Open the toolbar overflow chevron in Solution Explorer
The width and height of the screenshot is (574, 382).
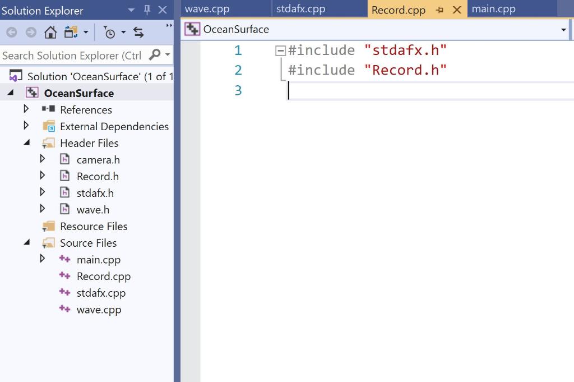point(169,25)
